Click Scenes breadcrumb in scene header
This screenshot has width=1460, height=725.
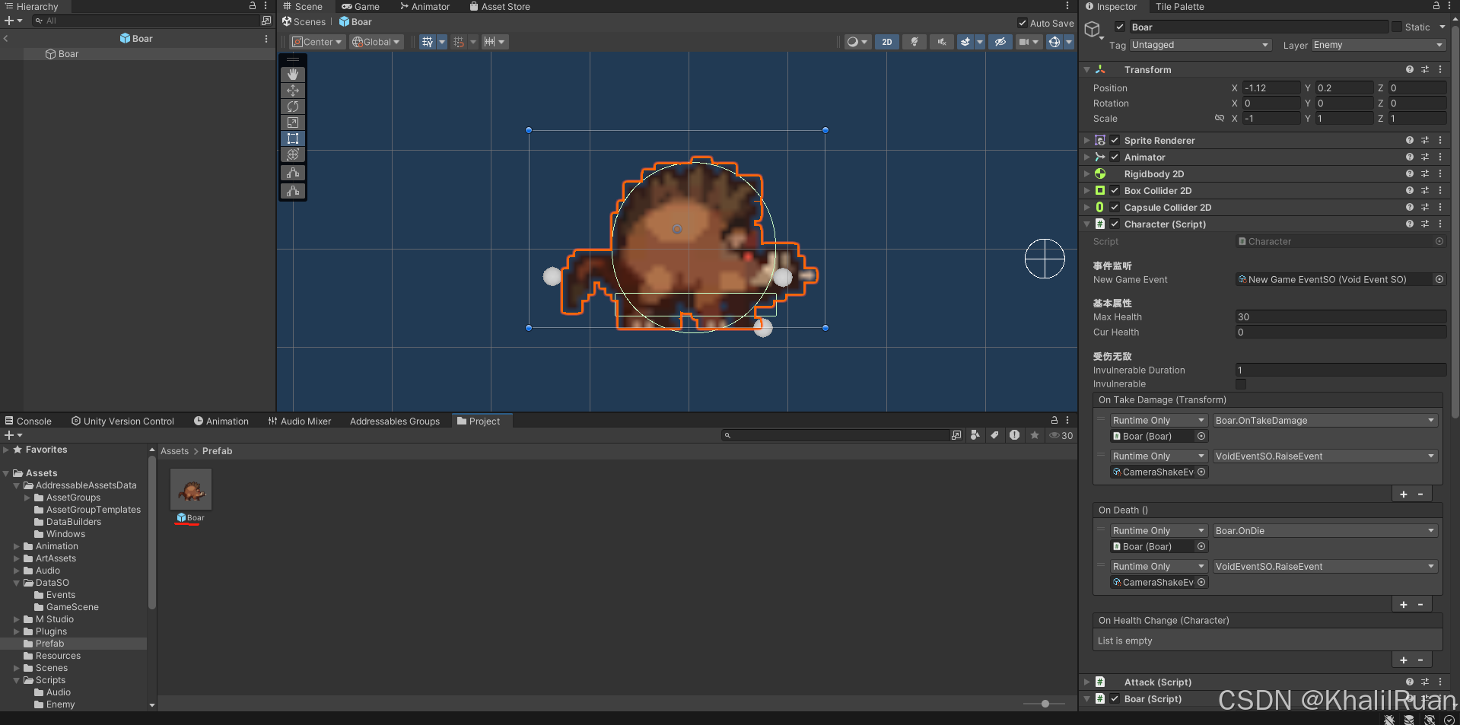pyautogui.click(x=304, y=22)
